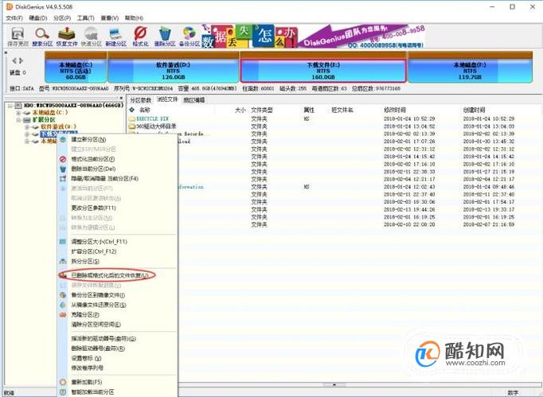This screenshot has height=397, width=543.
Task: Click the RECYCLE.BIN folder icon
Action: 132,119
